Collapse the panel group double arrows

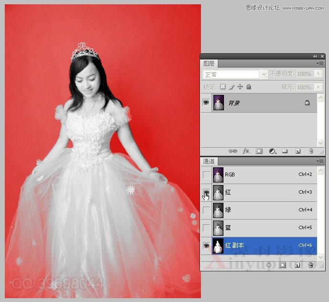click(315, 56)
